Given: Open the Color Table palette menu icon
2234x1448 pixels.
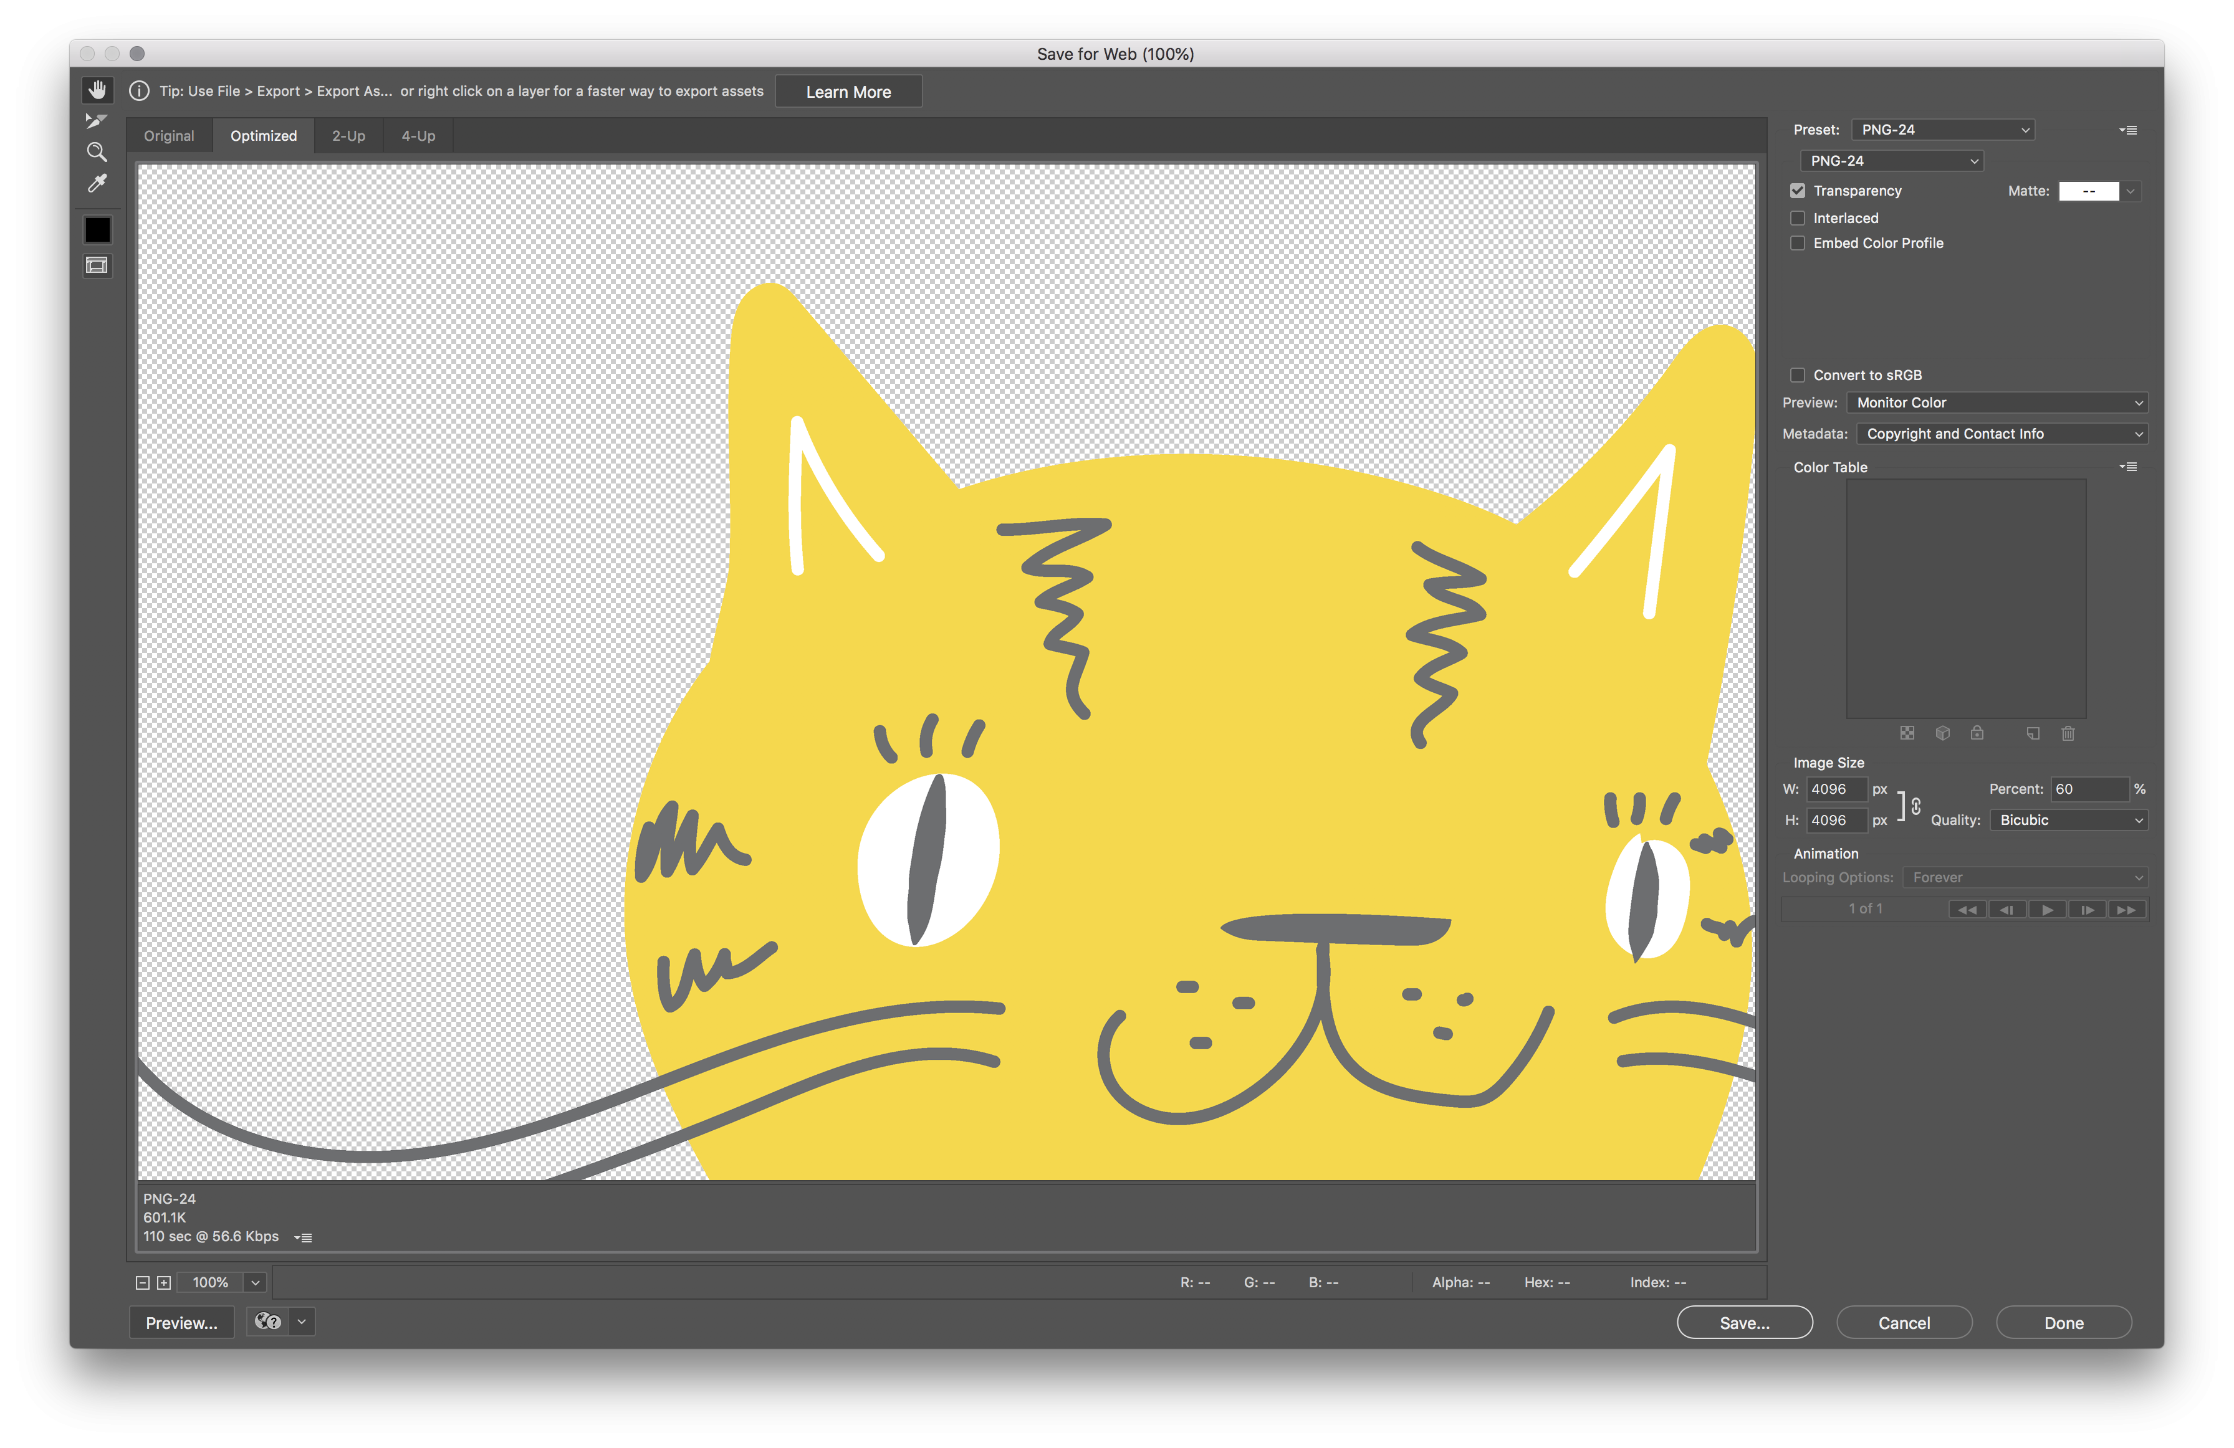Looking at the screenshot, I should (x=2128, y=467).
